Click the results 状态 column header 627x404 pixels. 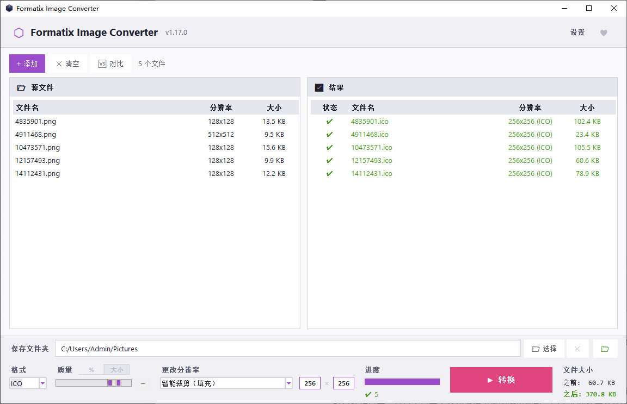click(x=330, y=108)
